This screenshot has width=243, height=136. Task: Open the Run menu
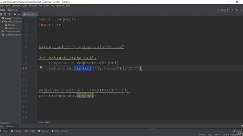(x=40, y=6)
